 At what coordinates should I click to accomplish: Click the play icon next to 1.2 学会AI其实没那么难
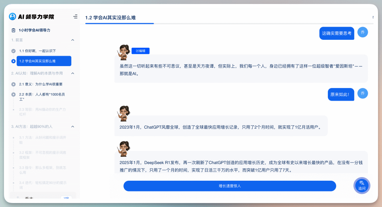[14, 61]
